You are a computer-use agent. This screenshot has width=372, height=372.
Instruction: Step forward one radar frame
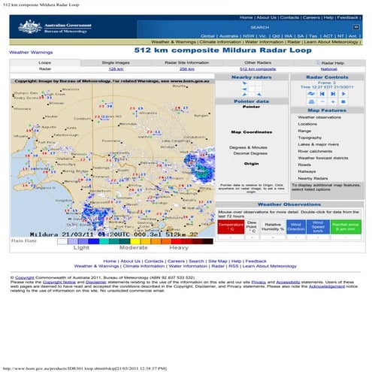[333, 94]
